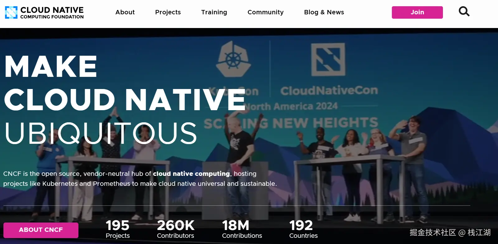This screenshot has width=498, height=244.
Task: Select the 192 Countries statistic
Action: point(303,229)
